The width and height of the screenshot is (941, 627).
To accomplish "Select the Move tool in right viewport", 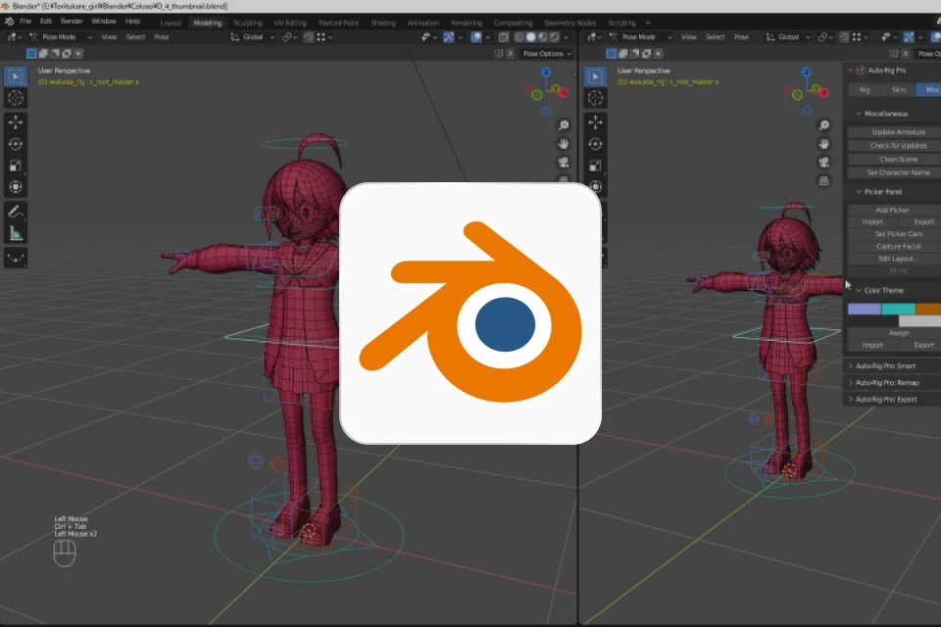I will (595, 122).
